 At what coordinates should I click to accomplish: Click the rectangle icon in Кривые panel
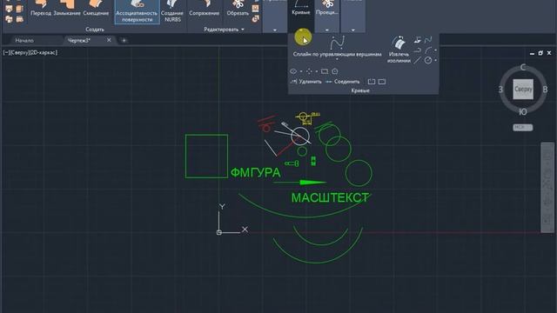[x=325, y=71]
